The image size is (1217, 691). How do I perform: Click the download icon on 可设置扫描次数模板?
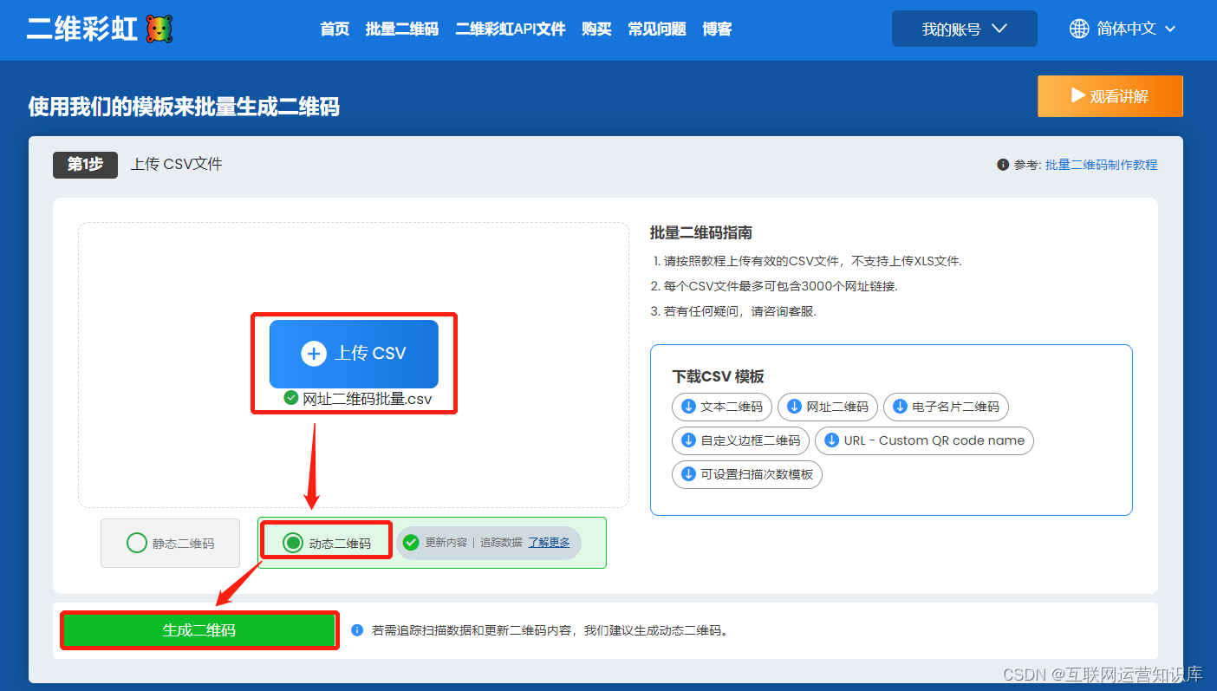click(x=688, y=474)
